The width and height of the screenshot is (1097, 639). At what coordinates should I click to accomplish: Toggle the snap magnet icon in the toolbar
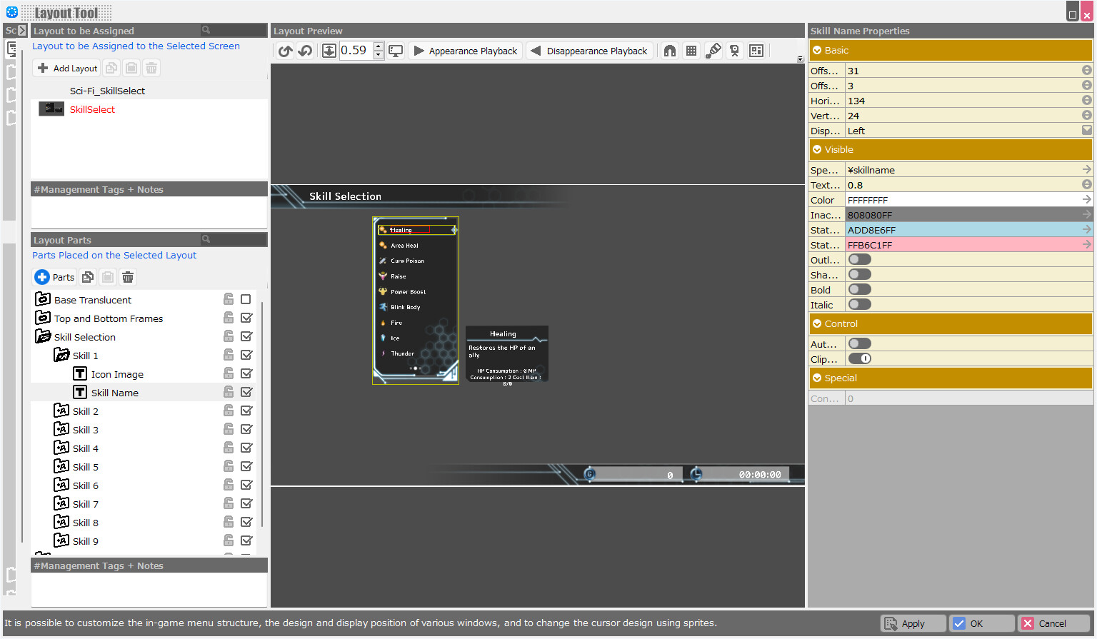pyautogui.click(x=670, y=50)
